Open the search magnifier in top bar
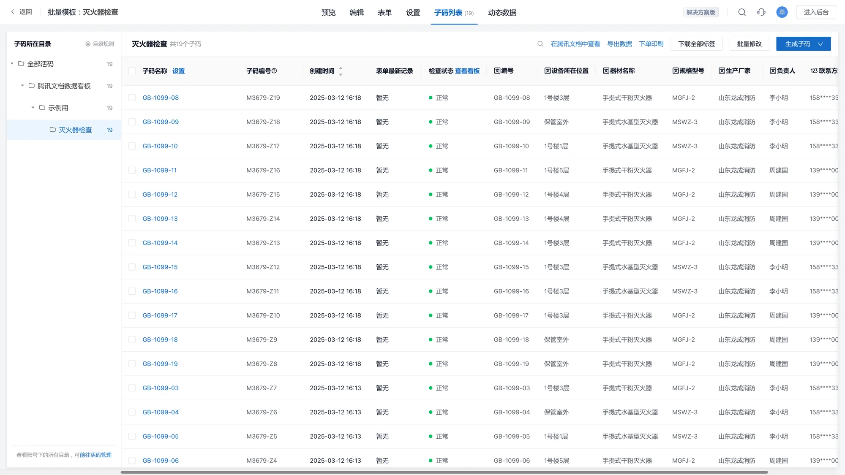The width and height of the screenshot is (845, 475). [742, 12]
